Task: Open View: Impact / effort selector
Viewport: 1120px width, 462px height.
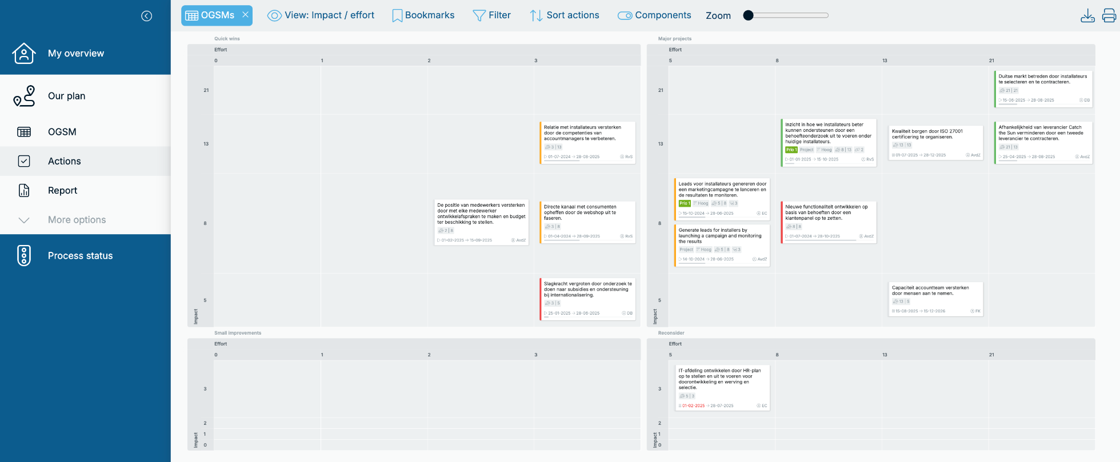Action: click(321, 15)
